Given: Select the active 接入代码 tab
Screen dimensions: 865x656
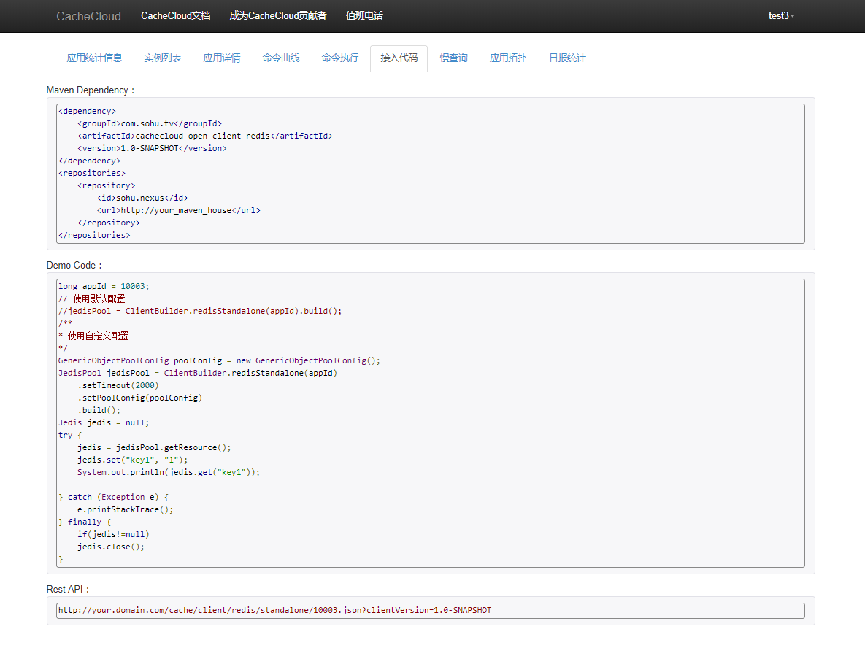Looking at the screenshot, I should pyautogui.click(x=399, y=58).
